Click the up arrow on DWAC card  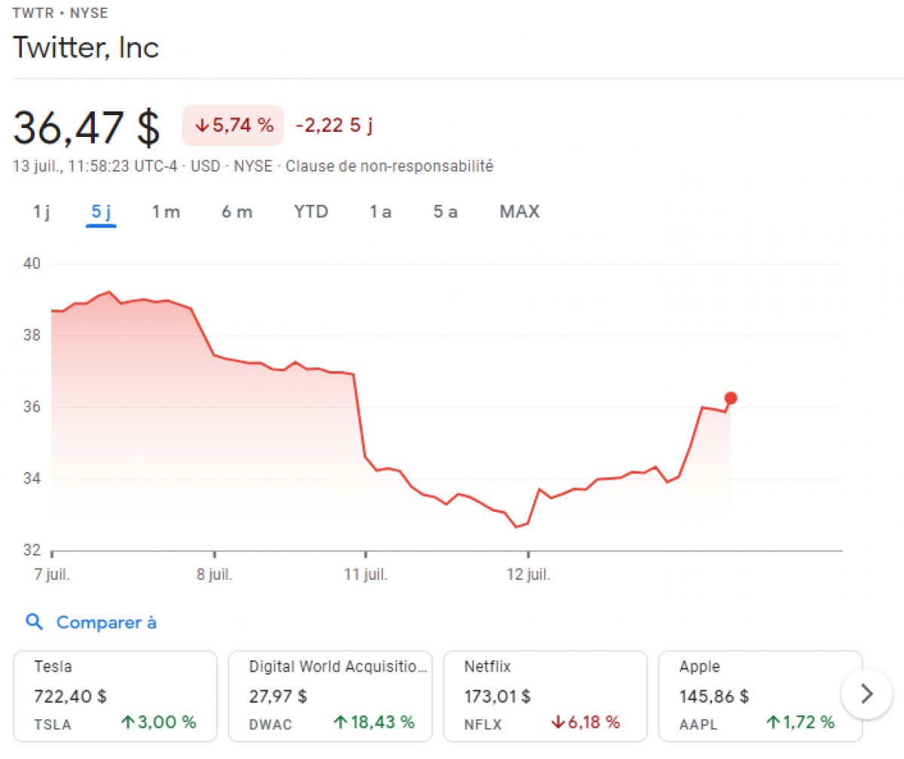point(341,723)
